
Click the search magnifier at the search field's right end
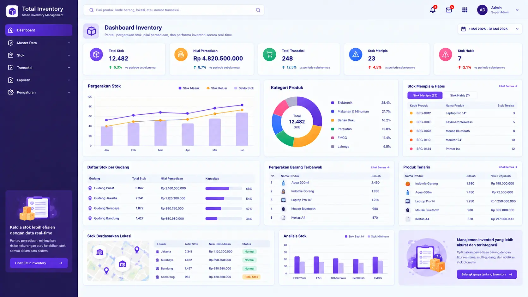[x=258, y=10]
